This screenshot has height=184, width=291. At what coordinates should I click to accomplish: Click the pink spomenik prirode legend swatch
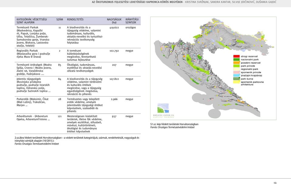click(x=236, y=72)
